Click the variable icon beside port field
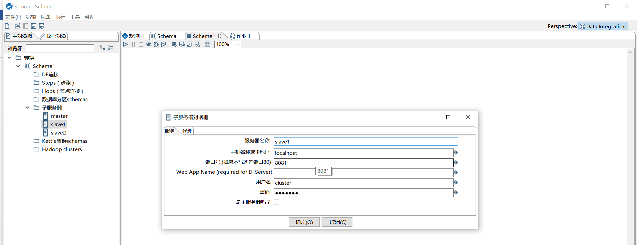 456,162
